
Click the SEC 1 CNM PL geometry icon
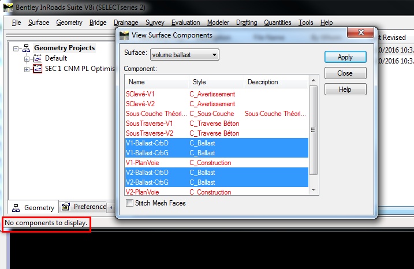[38, 69]
